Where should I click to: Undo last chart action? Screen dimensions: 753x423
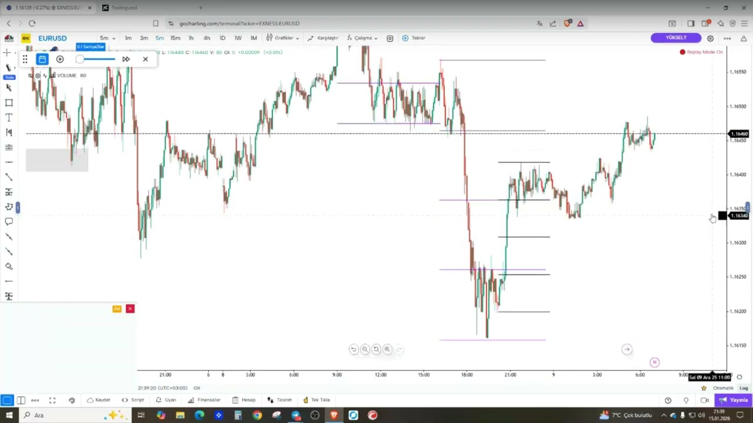point(354,349)
